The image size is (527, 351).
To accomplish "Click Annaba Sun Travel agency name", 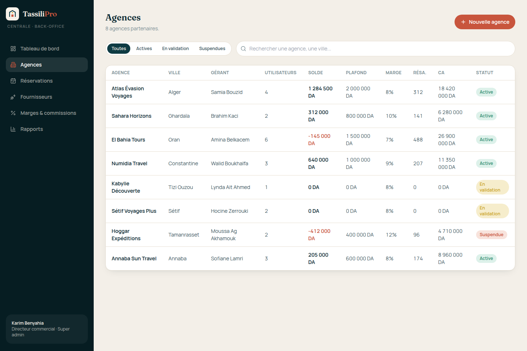I will pyautogui.click(x=134, y=258).
